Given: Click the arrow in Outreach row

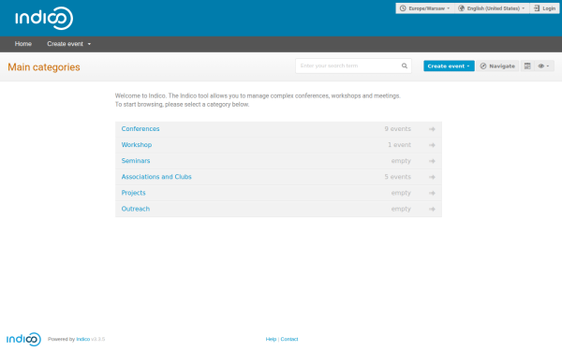Looking at the screenshot, I should (432, 209).
